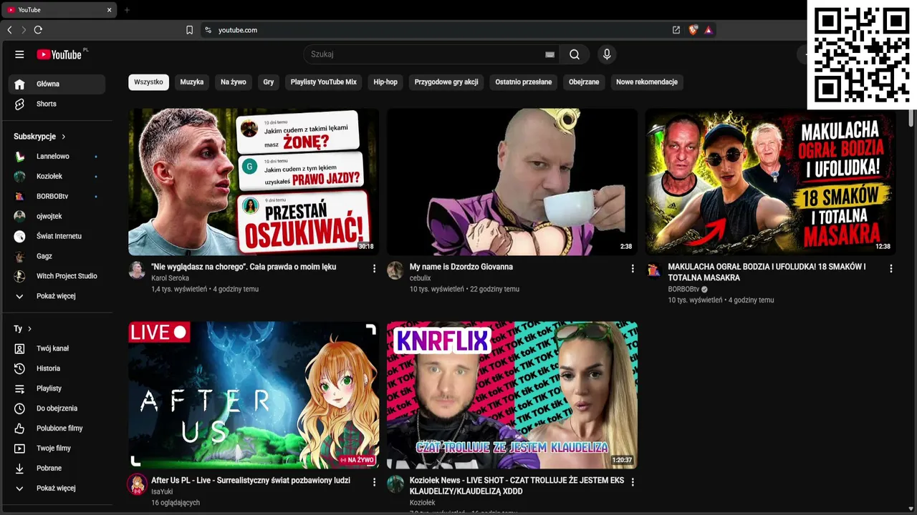917x515 pixels.
Task: Open BORBOBtv in the subscriptions sidebar
Action: [x=57, y=196]
